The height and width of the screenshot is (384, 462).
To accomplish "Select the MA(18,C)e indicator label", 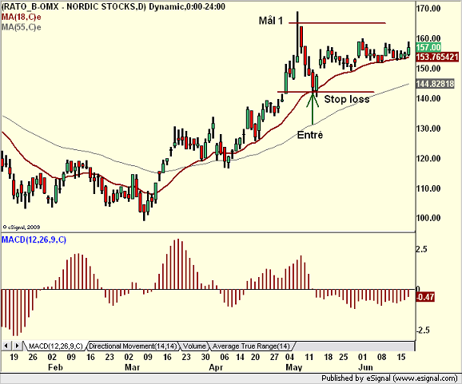I will tap(22, 17).
